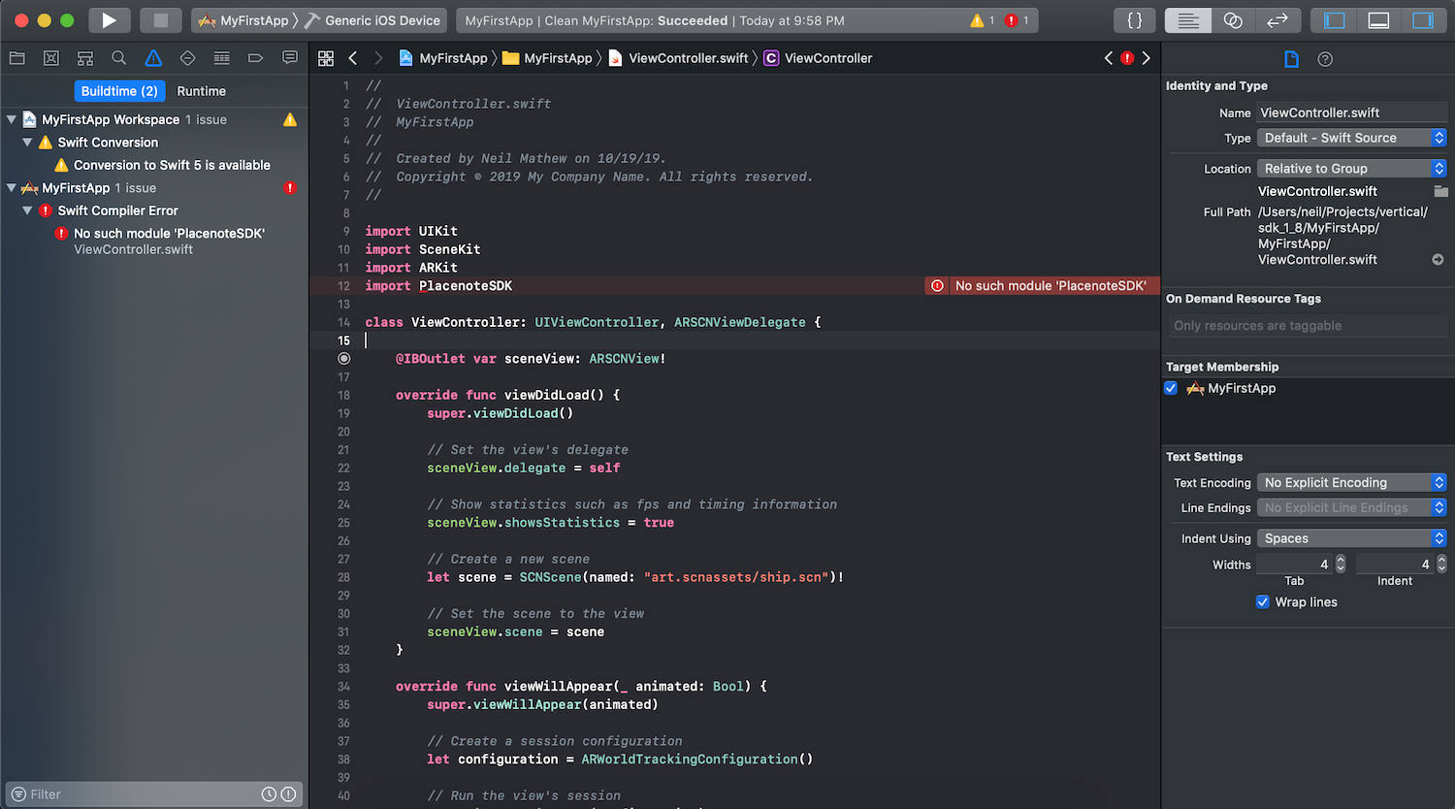Select the No such module 'PlacenoteSDK' issue
This screenshot has width=1455, height=809.
point(169,234)
